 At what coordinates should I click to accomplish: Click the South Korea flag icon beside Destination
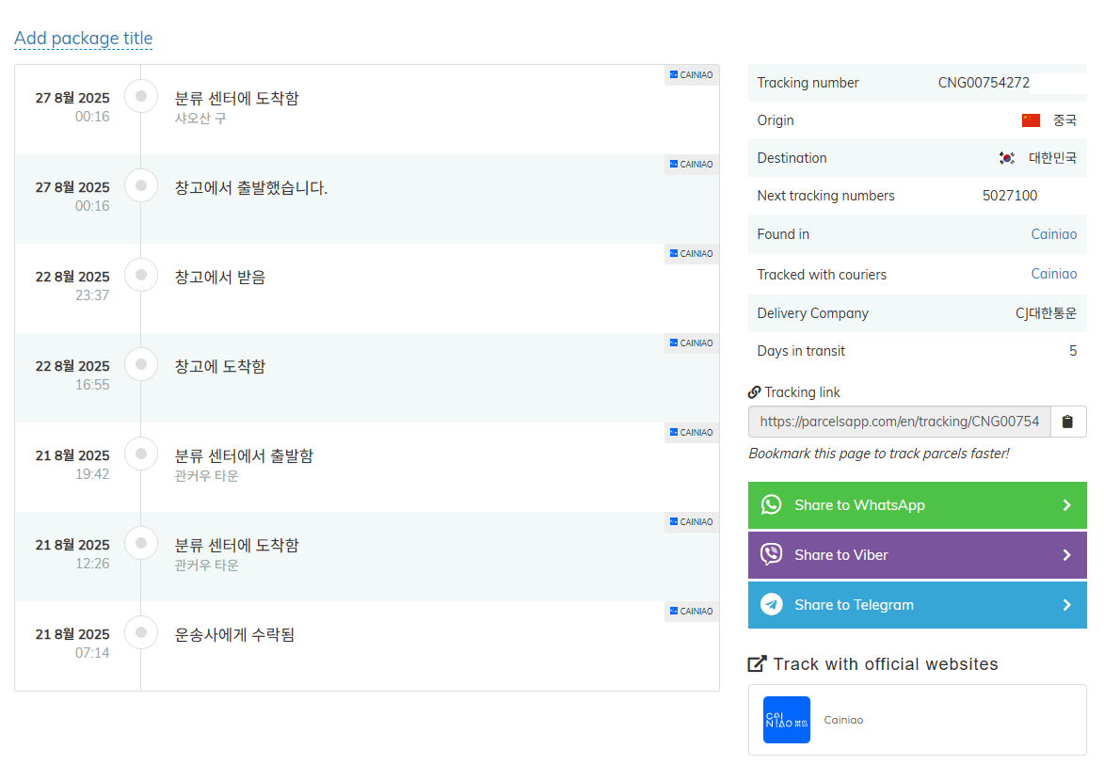tap(1007, 158)
